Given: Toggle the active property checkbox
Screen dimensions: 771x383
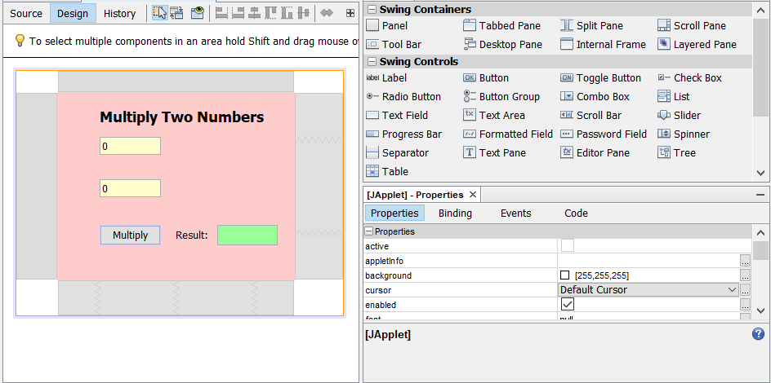Looking at the screenshot, I should [568, 245].
